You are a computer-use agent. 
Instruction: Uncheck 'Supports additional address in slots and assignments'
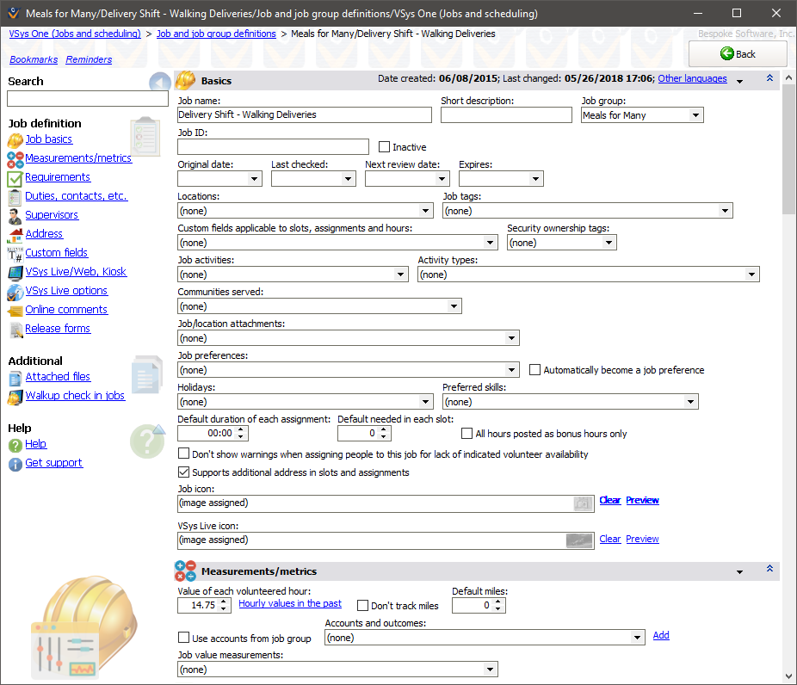click(x=183, y=472)
